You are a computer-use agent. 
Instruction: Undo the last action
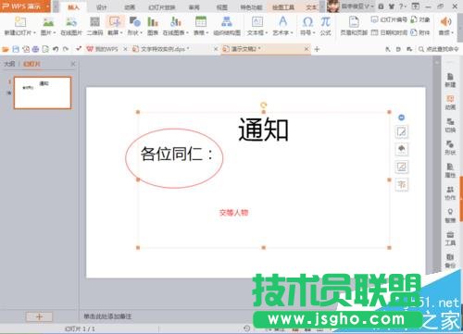click(56, 49)
